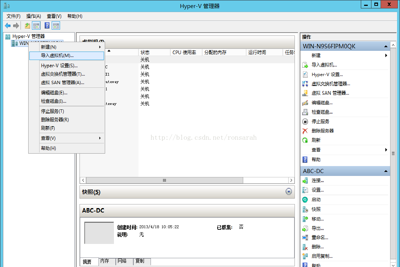Click the red X 删除服务器 icon
The height and width of the screenshot is (267, 400).
(305, 131)
